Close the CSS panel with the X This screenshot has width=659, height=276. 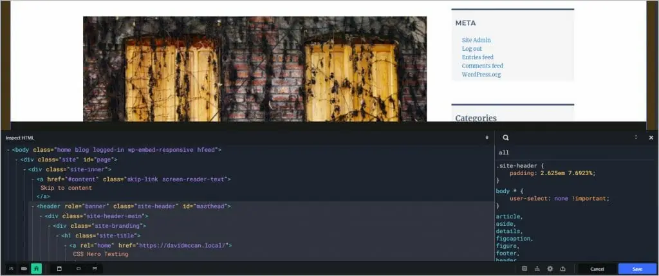(x=651, y=138)
